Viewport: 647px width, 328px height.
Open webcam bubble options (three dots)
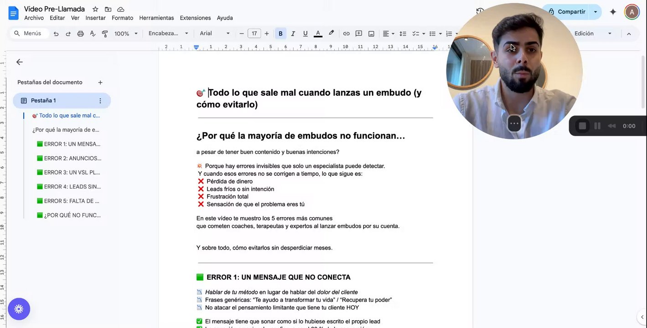click(514, 123)
